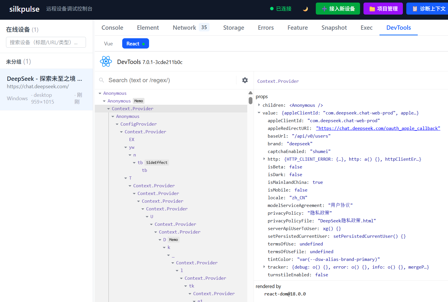Focus the device search field

click(46, 42)
